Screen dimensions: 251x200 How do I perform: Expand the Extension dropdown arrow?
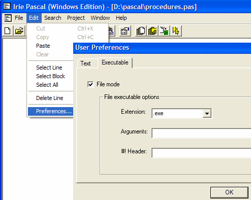pyautogui.click(x=207, y=113)
